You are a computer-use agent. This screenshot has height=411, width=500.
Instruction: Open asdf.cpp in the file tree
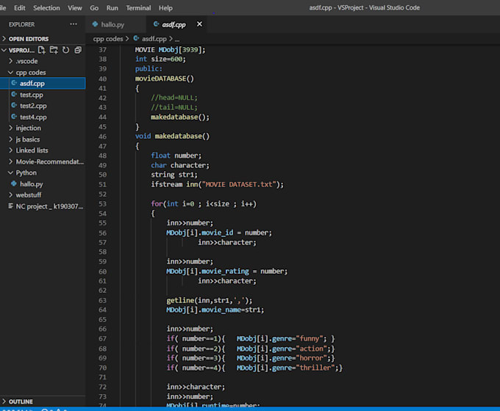[43, 83]
